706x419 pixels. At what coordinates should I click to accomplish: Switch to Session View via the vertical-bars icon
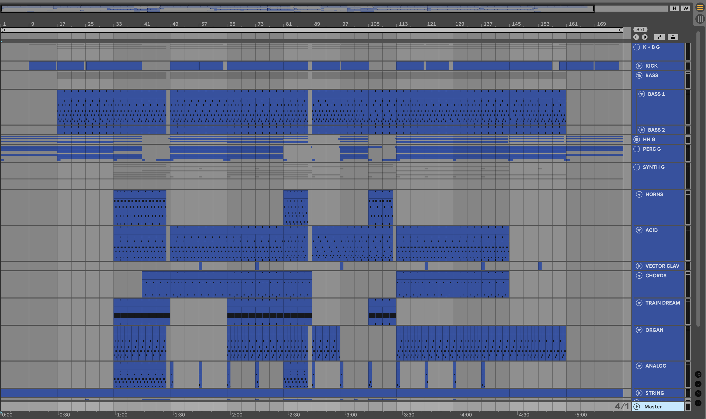point(700,19)
